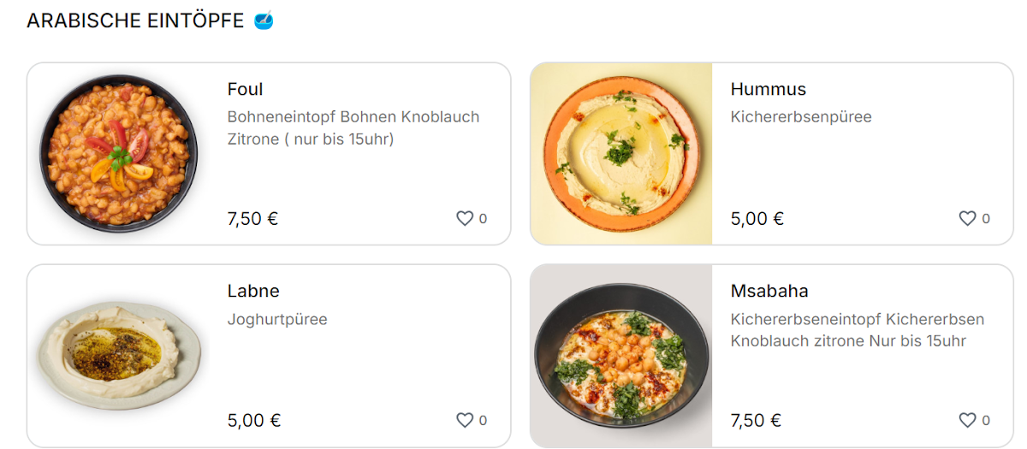The image size is (1027, 449).
Task: Choose the Msabaha item title
Action: point(769,291)
